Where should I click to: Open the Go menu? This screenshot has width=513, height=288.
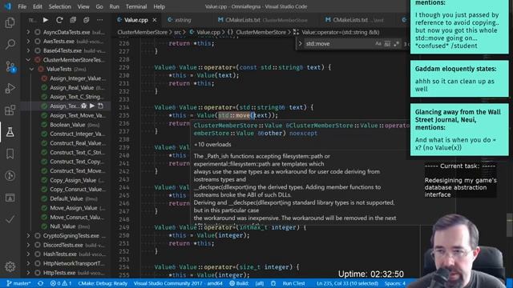pyautogui.click(x=99, y=6)
